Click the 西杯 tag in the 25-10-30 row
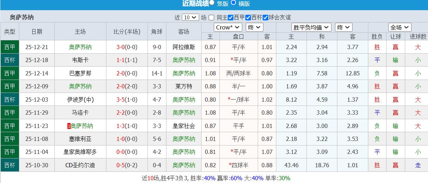The height and width of the screenshot is (183, 428). coord(10,165)
